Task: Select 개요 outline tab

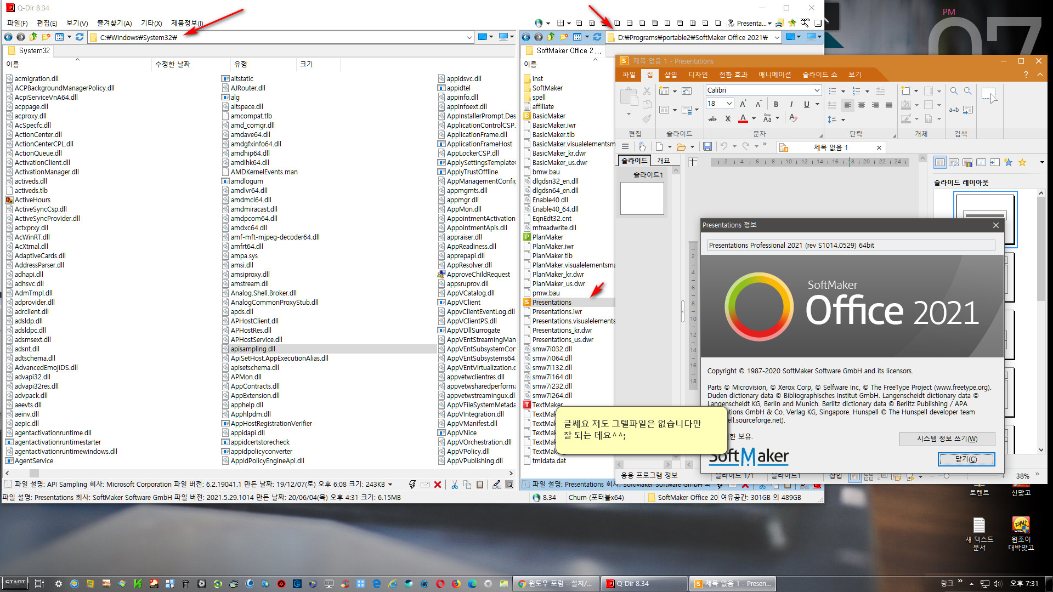Action: (x=663, y=161)
